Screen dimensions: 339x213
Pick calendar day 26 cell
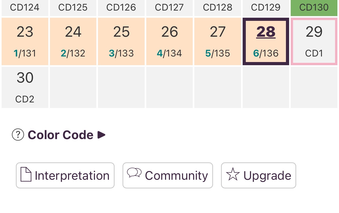169,41
